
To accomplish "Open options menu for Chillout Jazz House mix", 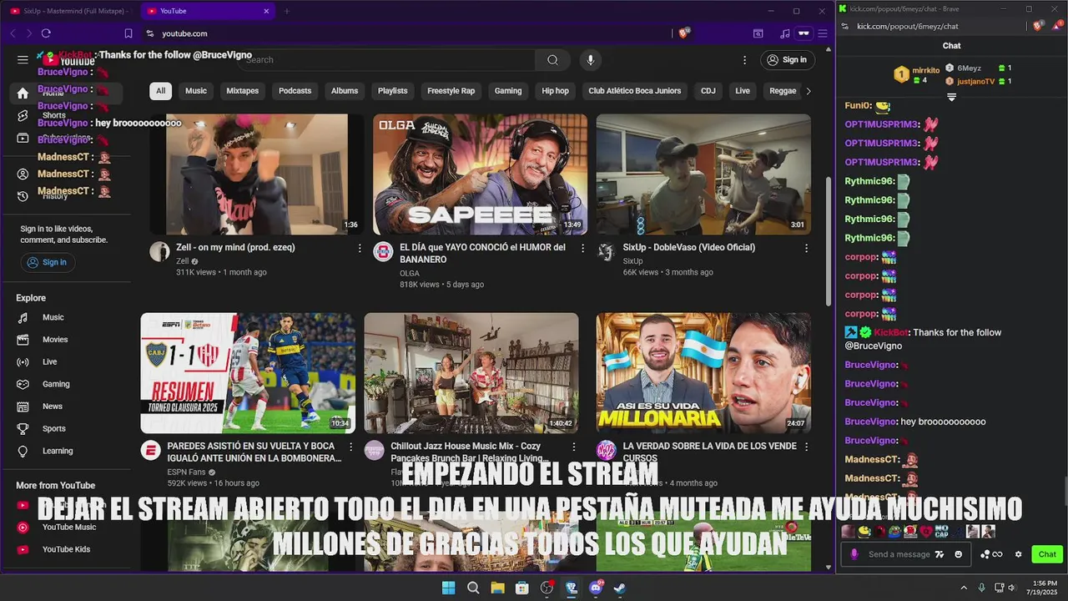I will (574, 447).
